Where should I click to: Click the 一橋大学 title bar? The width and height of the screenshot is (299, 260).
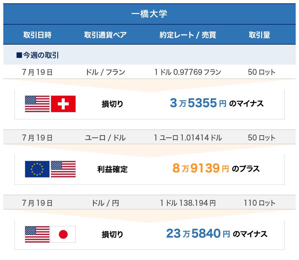(149, 14)
